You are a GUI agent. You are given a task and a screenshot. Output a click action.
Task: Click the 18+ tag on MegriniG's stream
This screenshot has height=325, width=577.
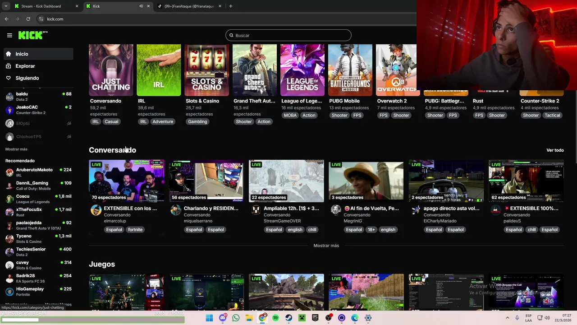[371, 229]
